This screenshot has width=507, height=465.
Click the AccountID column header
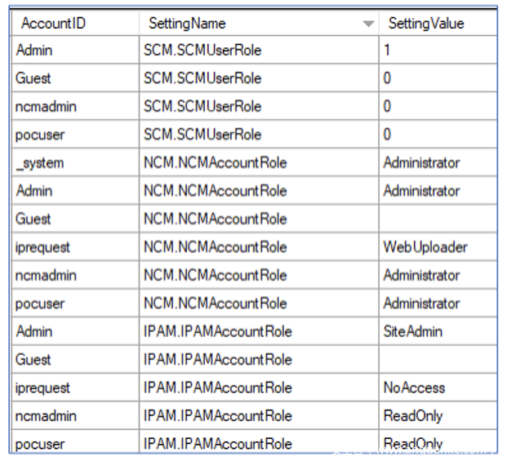pos(53,24)
